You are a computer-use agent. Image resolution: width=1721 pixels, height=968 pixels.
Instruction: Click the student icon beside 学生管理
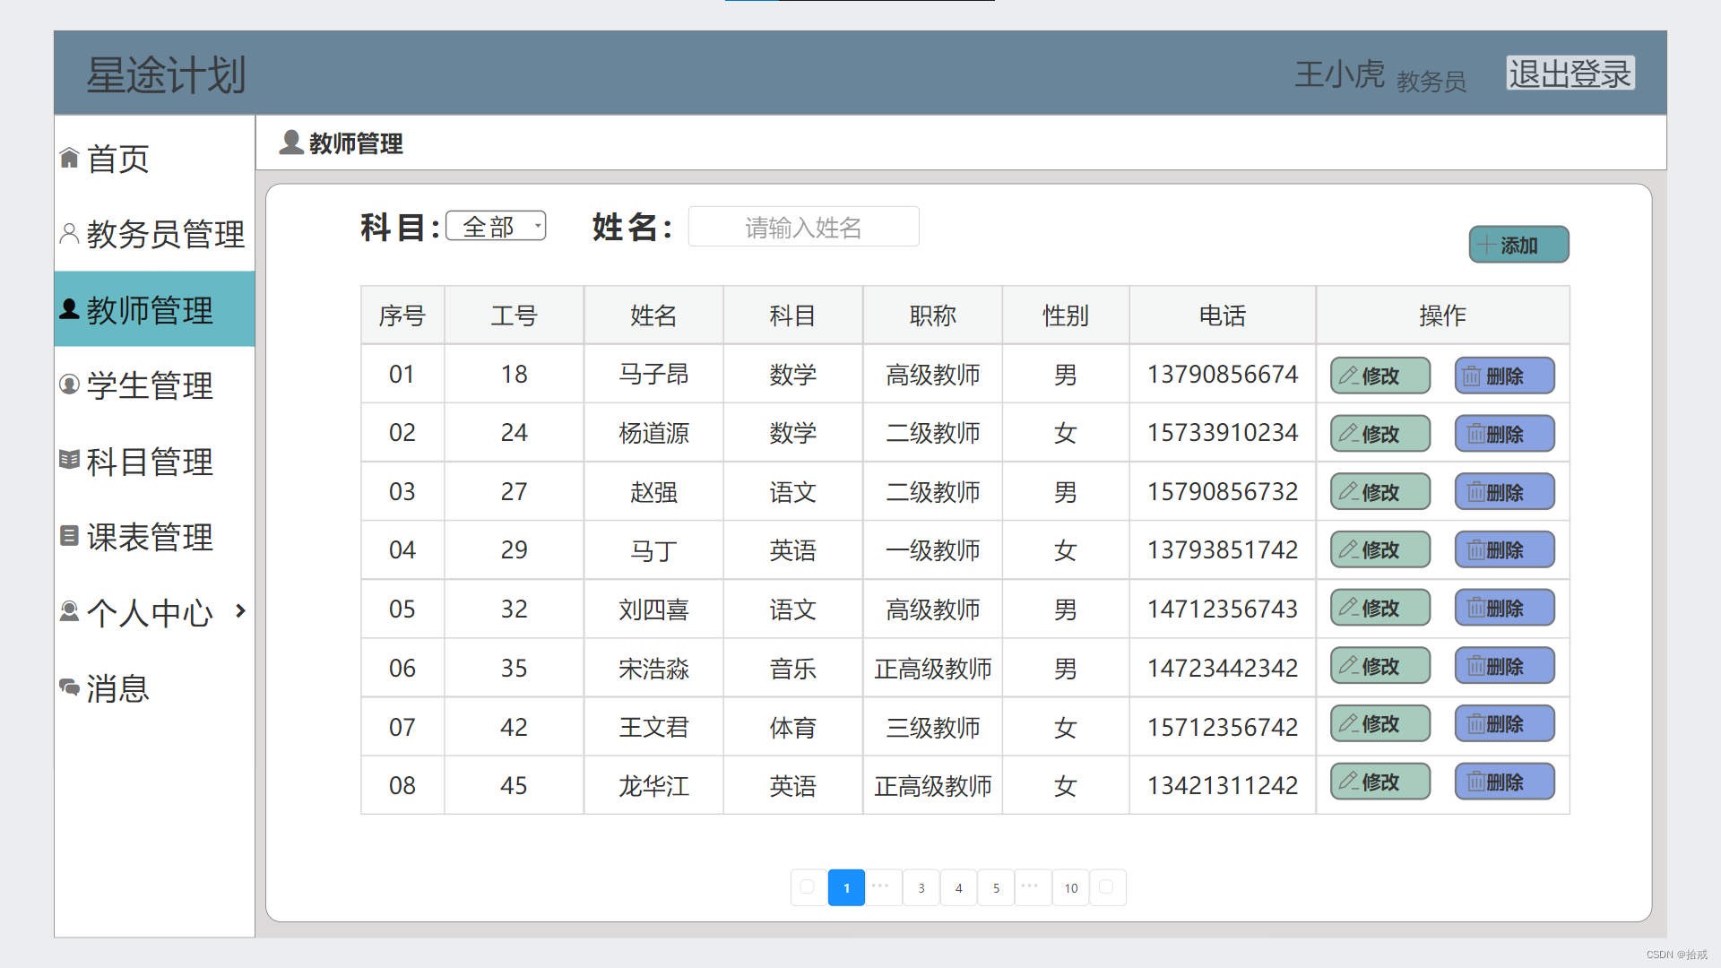69,385
